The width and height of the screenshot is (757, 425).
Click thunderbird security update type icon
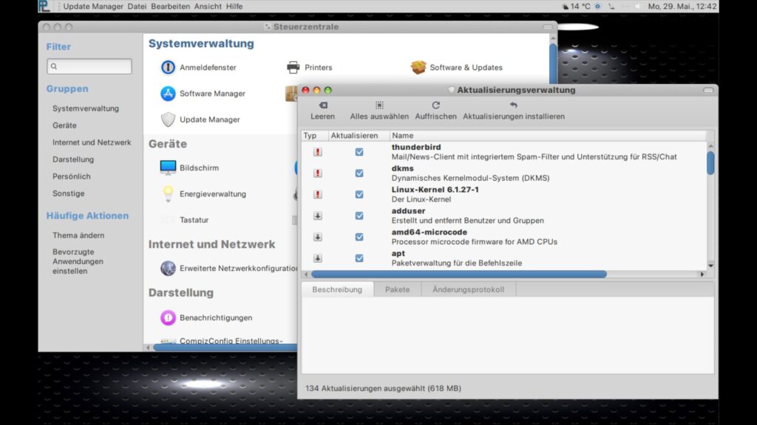(318, 152)
